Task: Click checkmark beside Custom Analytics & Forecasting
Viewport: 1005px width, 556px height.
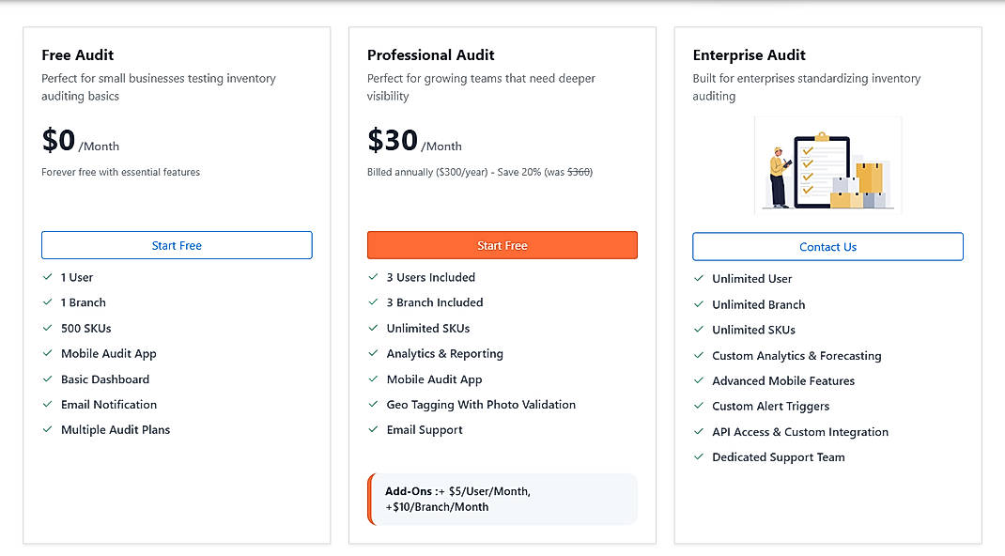Action: point(699,355)
